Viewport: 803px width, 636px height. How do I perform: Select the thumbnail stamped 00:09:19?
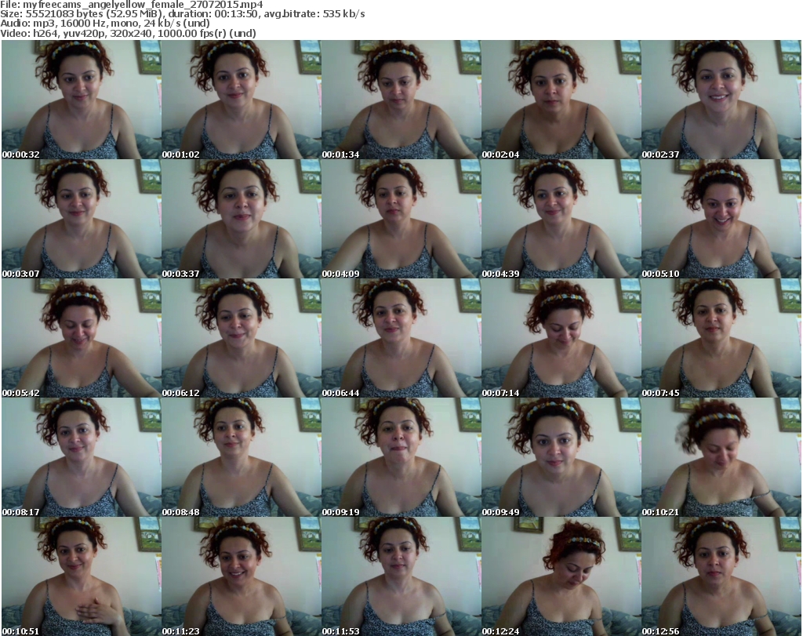[x=401, y=457]
